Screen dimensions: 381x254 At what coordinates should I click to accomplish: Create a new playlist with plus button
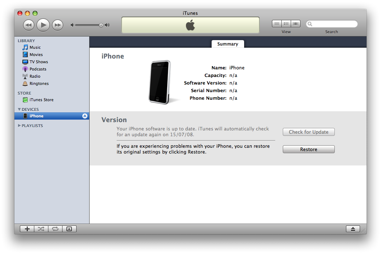(27, 229)
